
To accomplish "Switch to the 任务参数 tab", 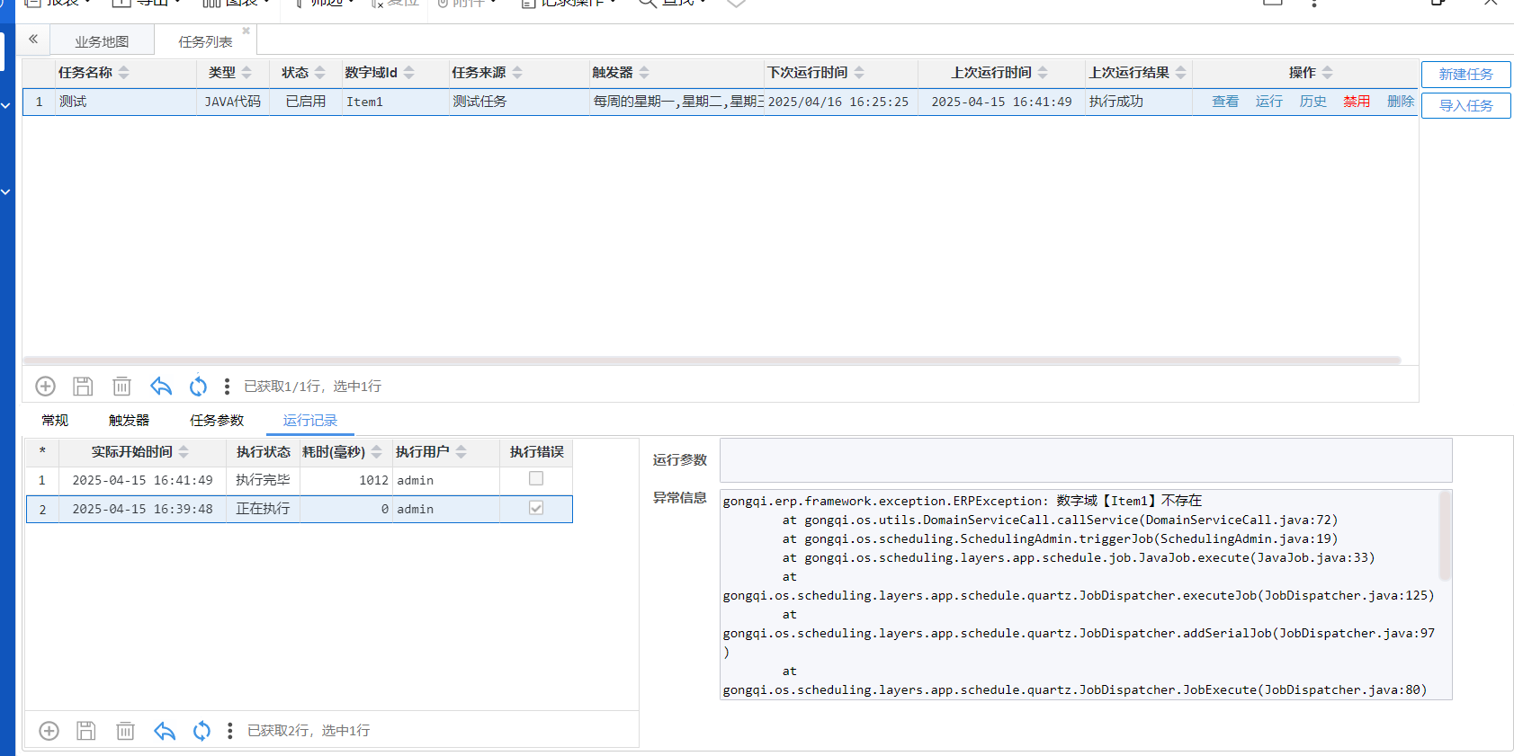I will [217, 420].
